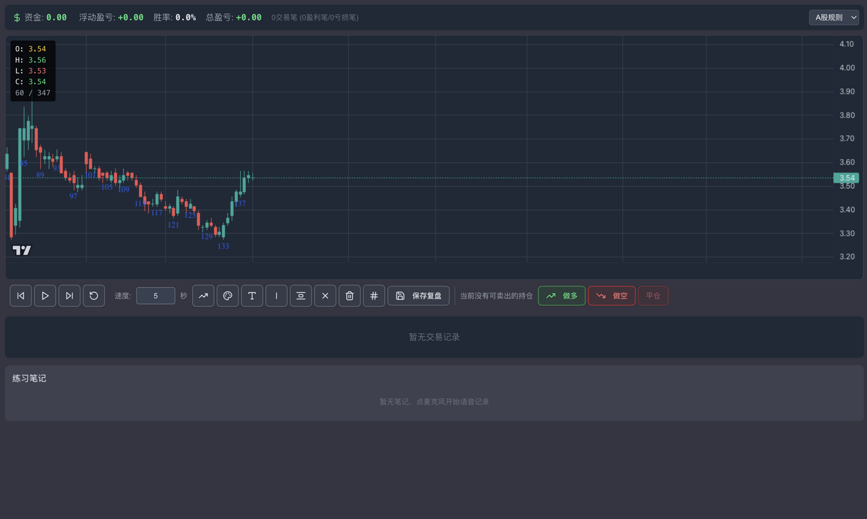Toggle the hash grid icon
Screen dimensions: 867x519
pyautogui.click(x=374, y=296)
